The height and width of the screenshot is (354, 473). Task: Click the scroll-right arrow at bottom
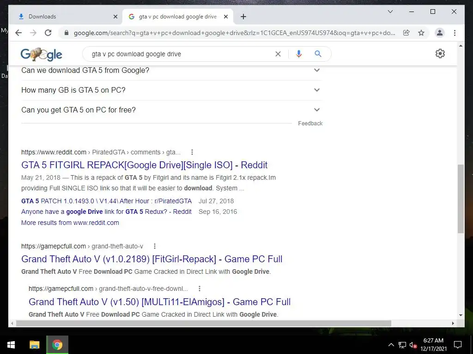pos(453,323)
